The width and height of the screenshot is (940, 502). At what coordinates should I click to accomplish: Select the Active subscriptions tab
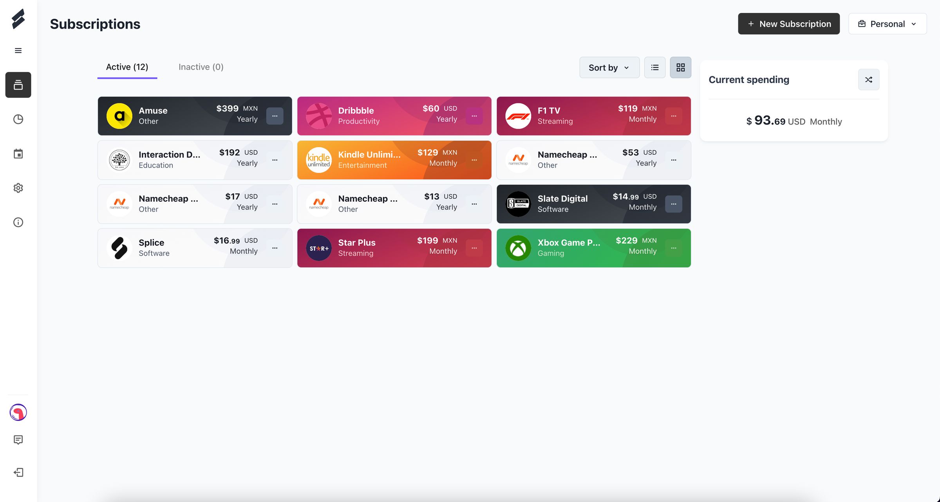[x=127, y=67]
